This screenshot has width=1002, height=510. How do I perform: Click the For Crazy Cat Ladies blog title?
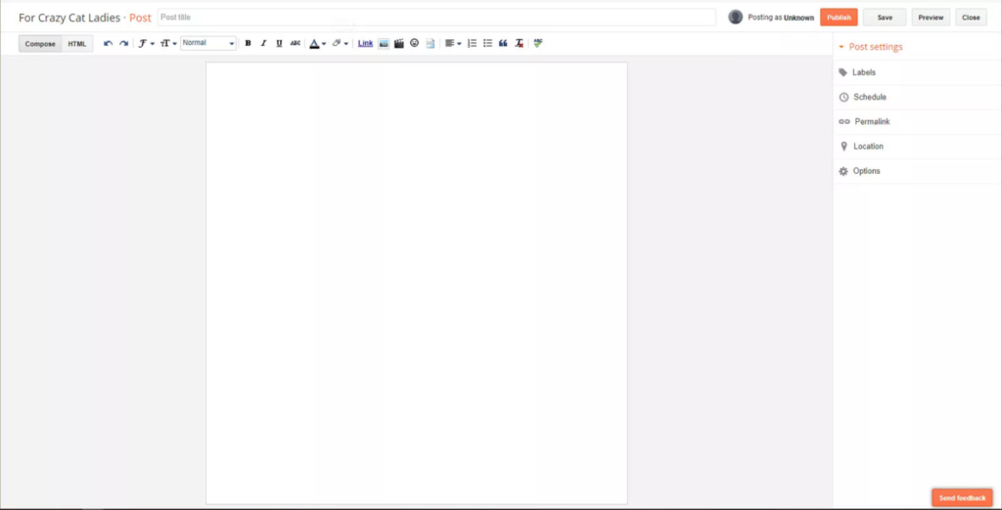point(69,18)
